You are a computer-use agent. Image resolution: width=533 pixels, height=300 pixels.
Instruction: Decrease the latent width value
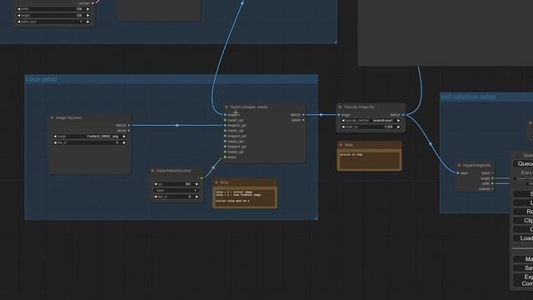tap(18, 9)
